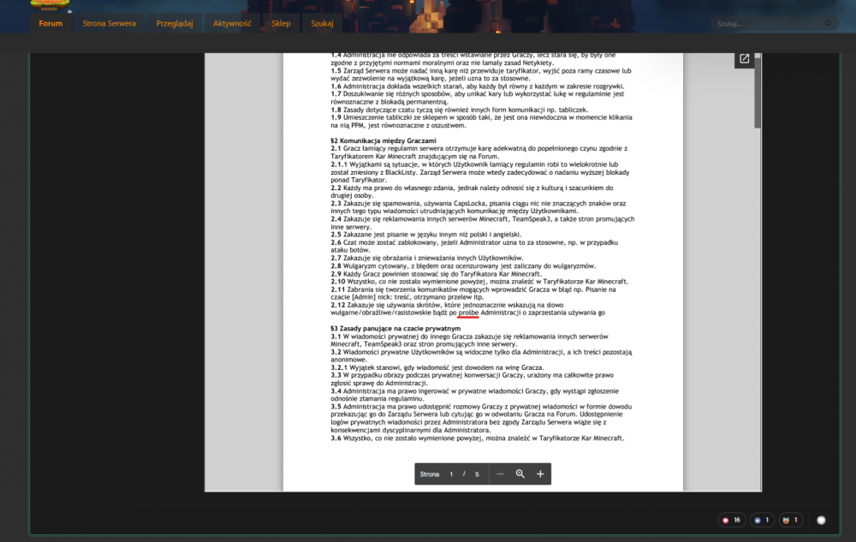Open the PDF in a new window
This screenshot has width=856, height=542.
pyautogui.click(x=744, y=58)
